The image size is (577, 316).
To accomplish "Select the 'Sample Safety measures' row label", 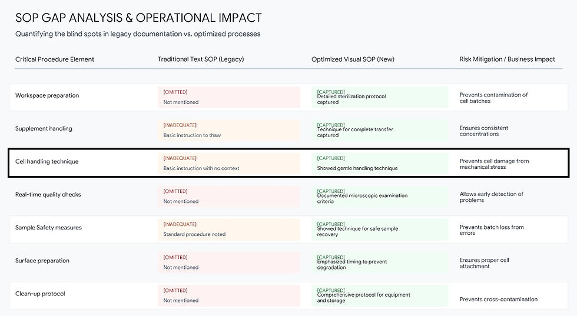I will [x=48, y=228].
